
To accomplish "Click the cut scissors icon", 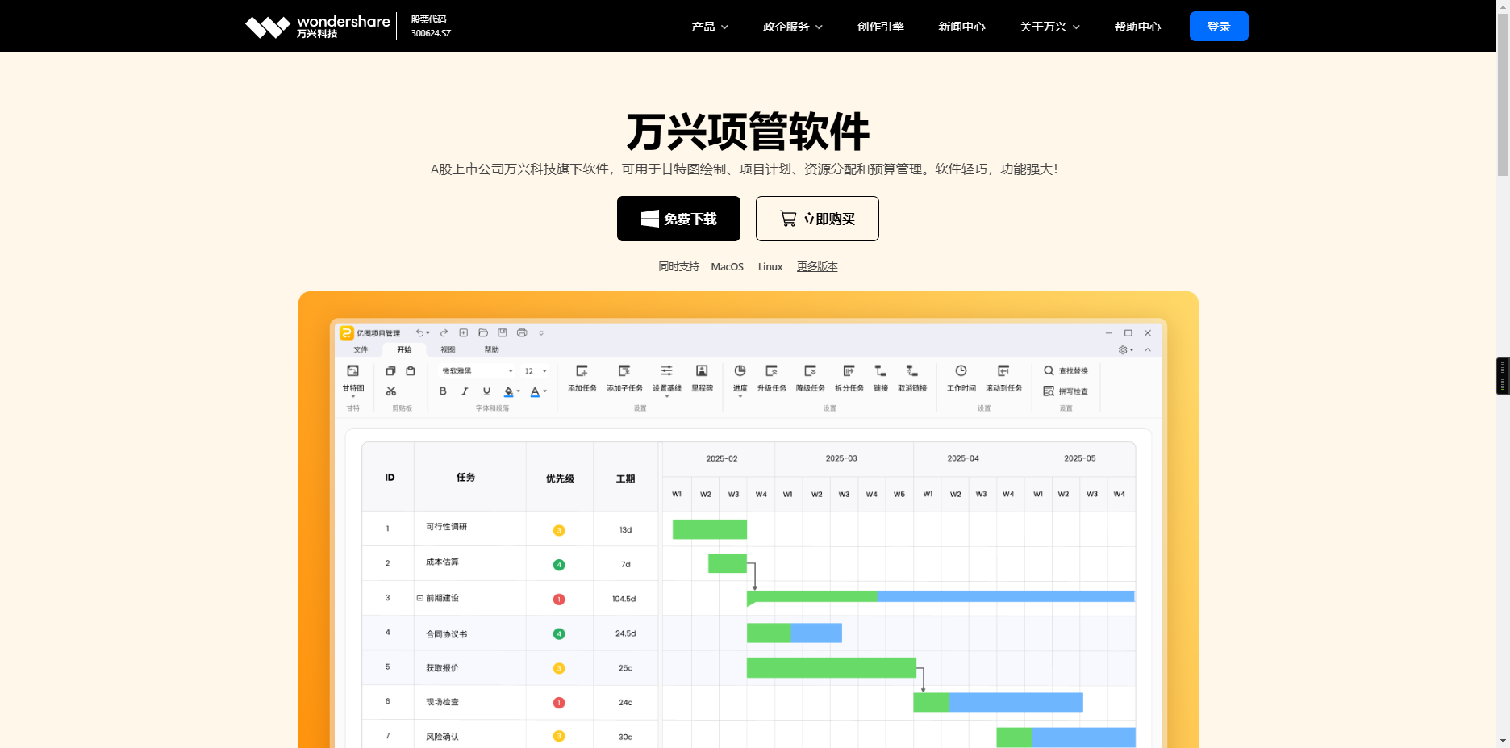I will pyautogui.click(x=391, y=391).
